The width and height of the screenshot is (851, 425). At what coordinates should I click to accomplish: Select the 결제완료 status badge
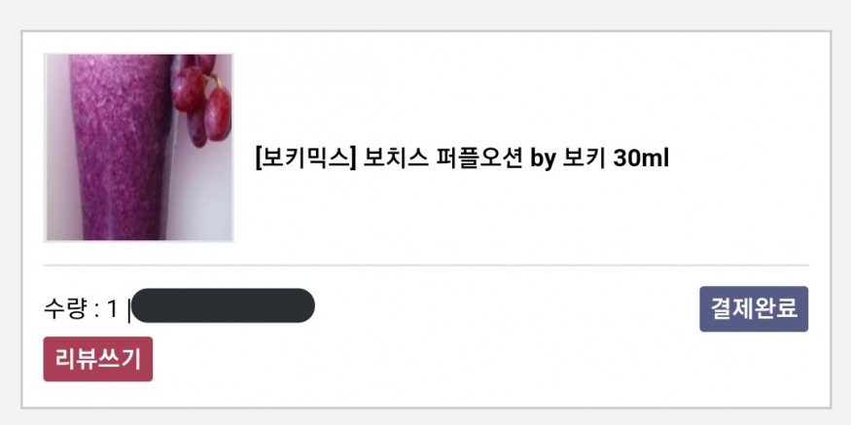pos(754,309)
